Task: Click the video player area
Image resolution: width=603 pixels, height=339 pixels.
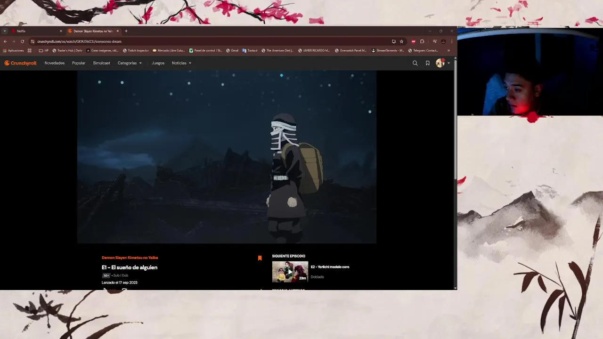Action: point(227,157)
